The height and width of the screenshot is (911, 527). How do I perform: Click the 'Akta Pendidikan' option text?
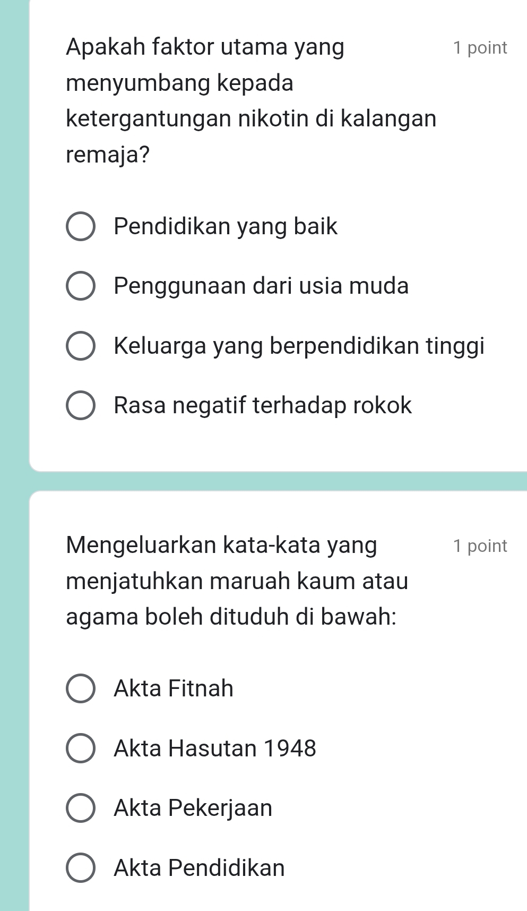(200, 868)
